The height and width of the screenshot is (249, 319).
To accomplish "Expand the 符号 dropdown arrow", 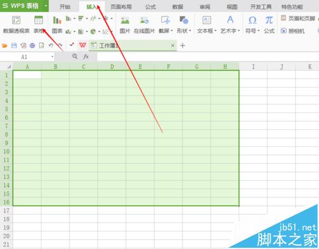I will tap(258, 31).
